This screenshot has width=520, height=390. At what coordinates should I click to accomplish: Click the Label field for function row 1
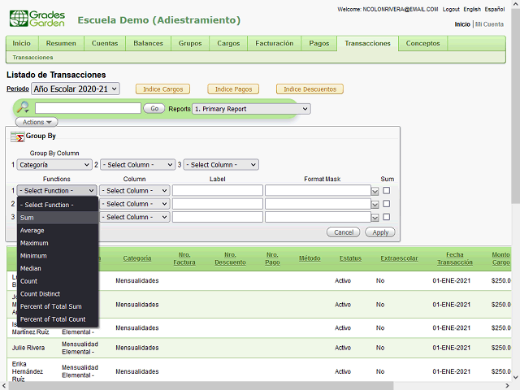point(218,191)
